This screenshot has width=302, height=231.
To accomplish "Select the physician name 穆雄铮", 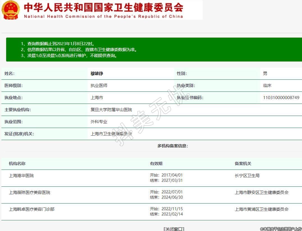I will [x=97, y=74].
